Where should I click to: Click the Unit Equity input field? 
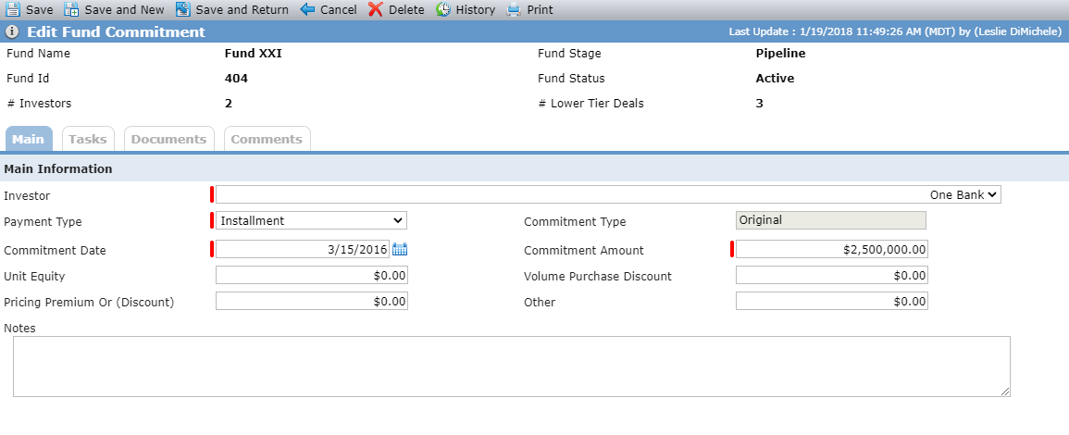[x=312, y=276]
